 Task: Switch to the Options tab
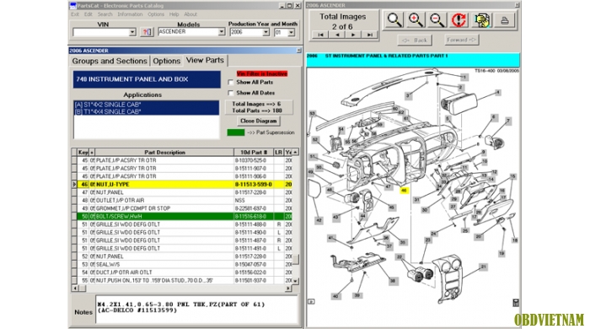(x=166, y=61)
